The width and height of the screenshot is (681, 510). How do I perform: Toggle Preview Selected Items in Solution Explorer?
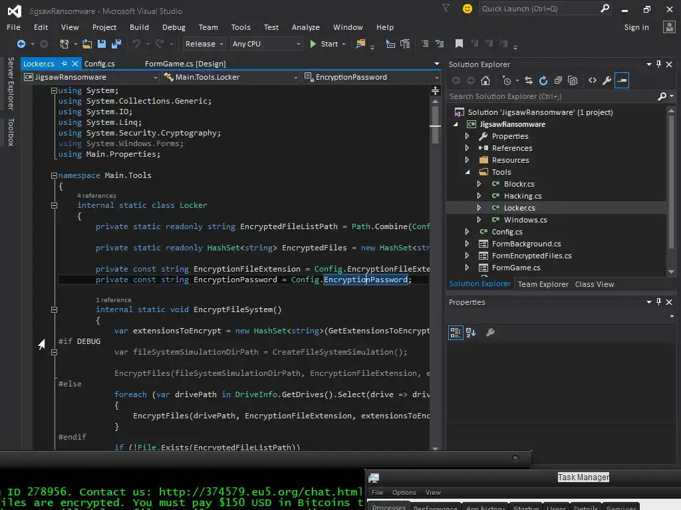[x=622, y=80]
